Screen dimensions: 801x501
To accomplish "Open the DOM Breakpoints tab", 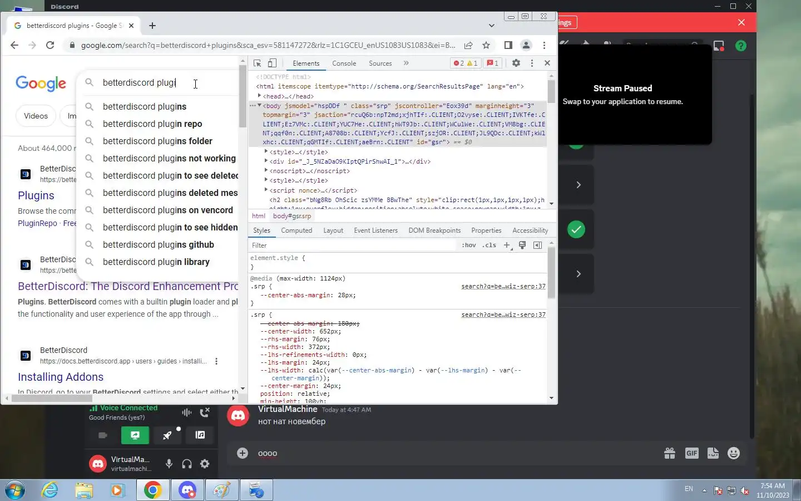I will (434, 230).
